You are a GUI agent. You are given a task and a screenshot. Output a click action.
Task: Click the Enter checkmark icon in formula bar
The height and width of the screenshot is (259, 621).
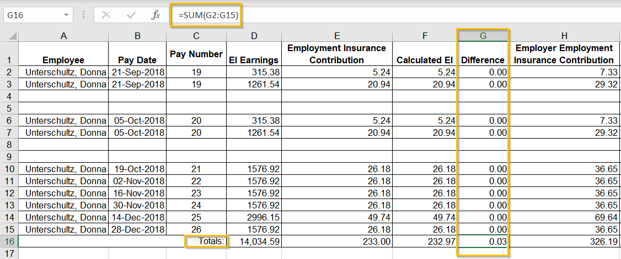click(x=131, y=15)
